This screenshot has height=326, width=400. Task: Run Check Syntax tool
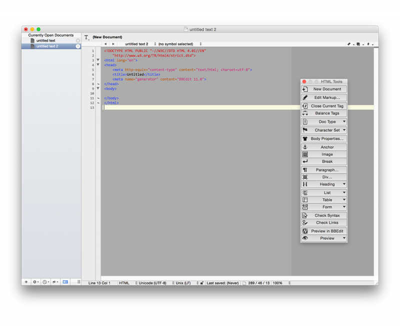pos(323,216)
